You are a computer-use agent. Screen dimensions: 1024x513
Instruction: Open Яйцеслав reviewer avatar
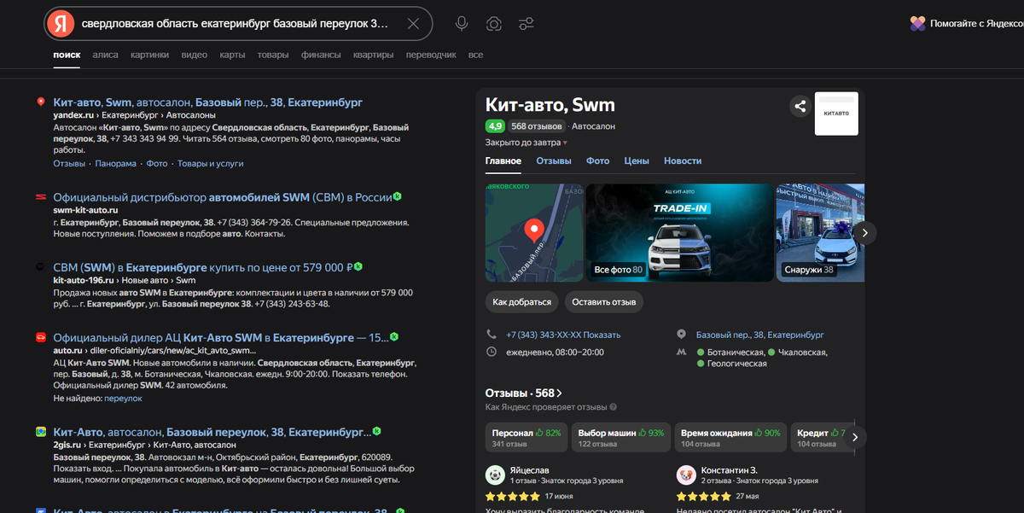point(494,475)
